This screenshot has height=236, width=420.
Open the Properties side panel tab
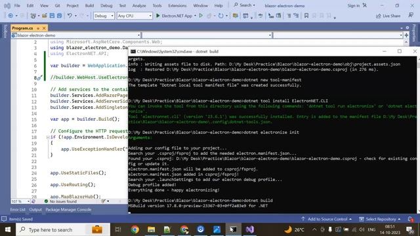click(x=414, y=33)
